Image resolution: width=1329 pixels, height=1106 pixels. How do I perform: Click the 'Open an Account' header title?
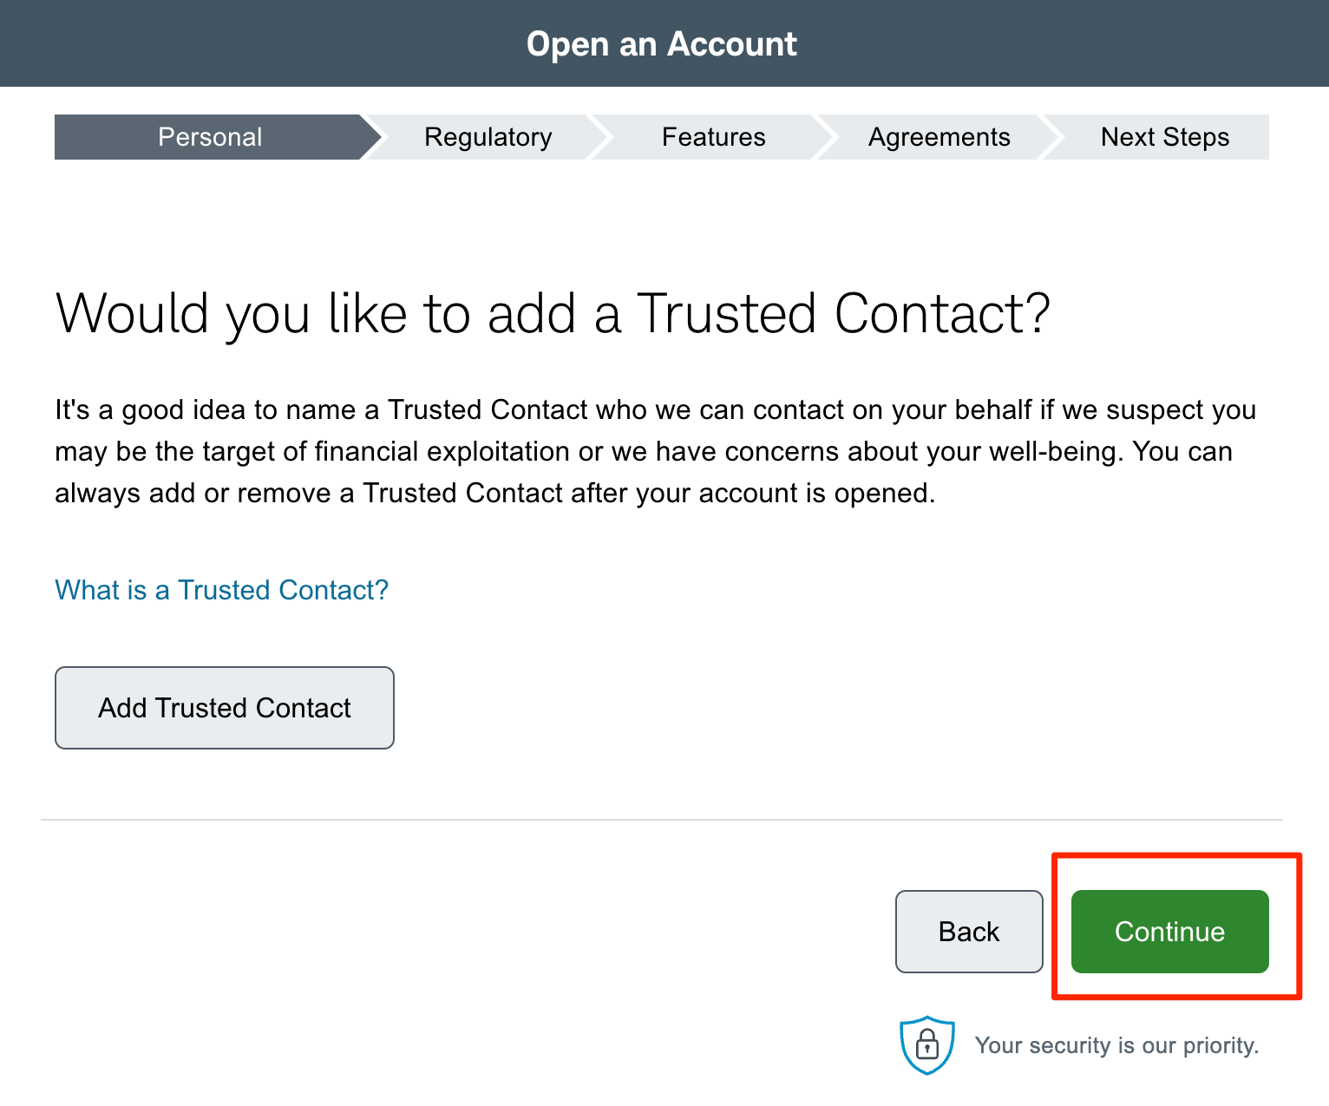661,43
